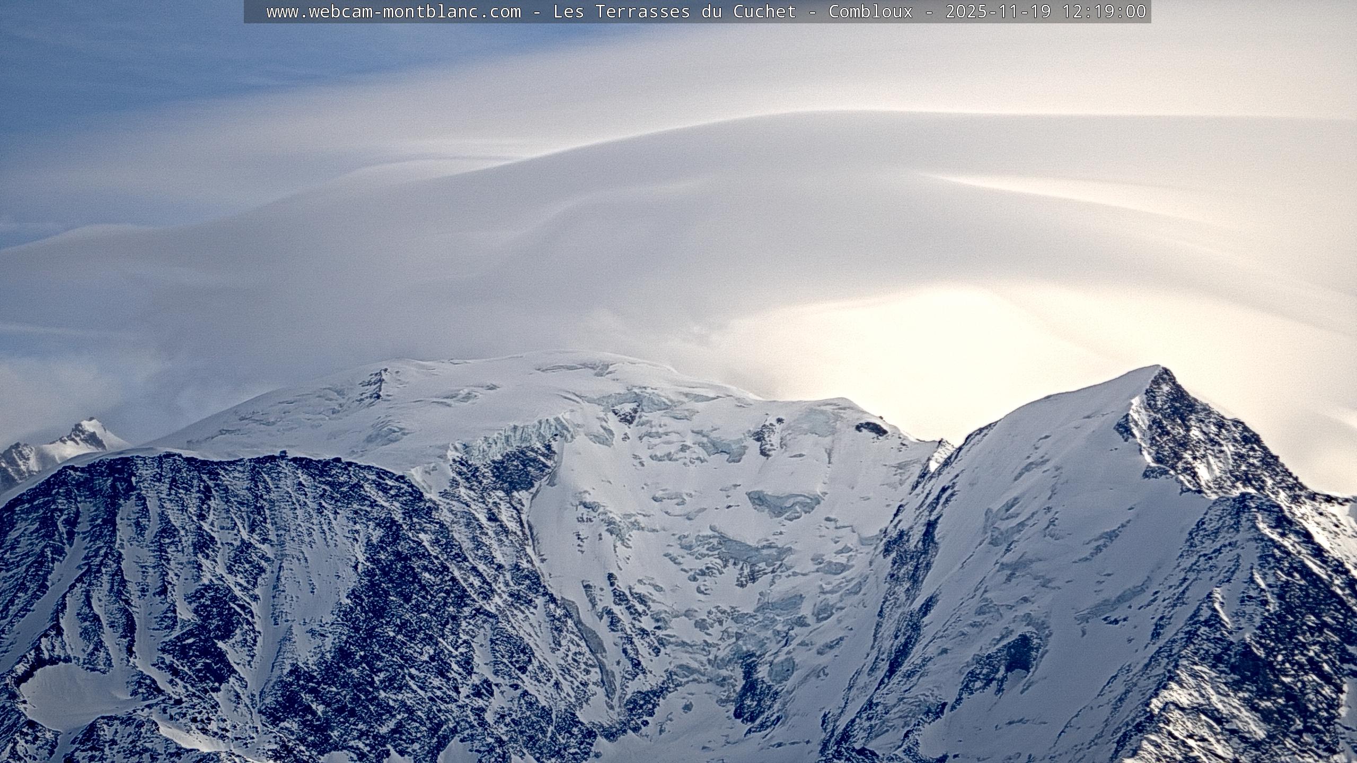This screenshot has height=763, width=1357.
Task: Click the 'Combloux' location label
Action: coord(870,12)
